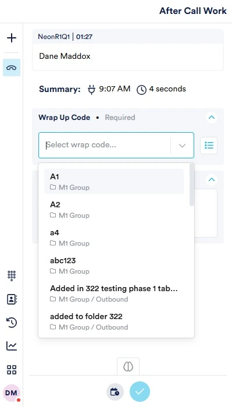Screen dimensions: 232x407
Task: Click the clock icon in Summary
Action: (141, 90)
